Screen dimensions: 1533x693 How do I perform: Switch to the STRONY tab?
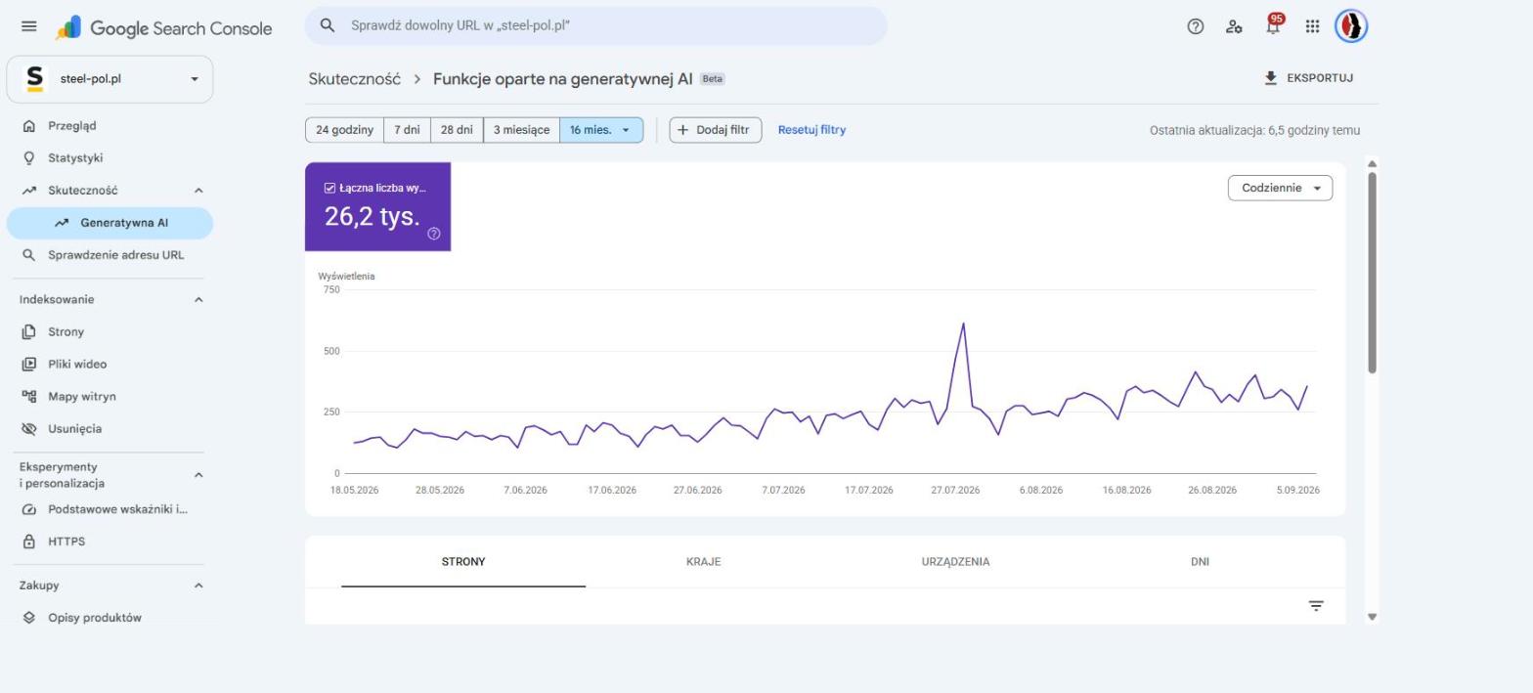point(463,562)
